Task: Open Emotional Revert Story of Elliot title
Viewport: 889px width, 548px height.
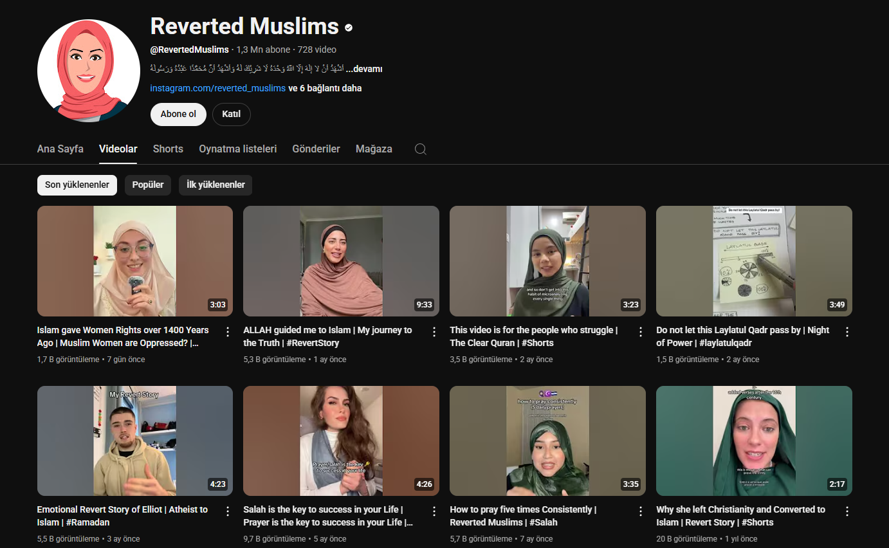Action: pyautogui.click(x=122, y=516)
